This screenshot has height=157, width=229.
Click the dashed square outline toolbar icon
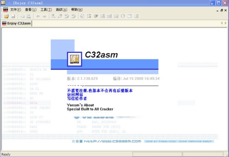[x=123, y=16]
